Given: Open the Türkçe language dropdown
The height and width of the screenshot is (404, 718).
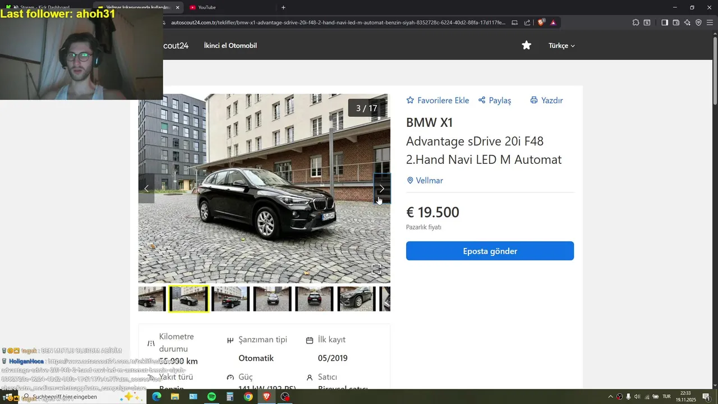Looking at the screenshot, I should [x=561, y=45].
